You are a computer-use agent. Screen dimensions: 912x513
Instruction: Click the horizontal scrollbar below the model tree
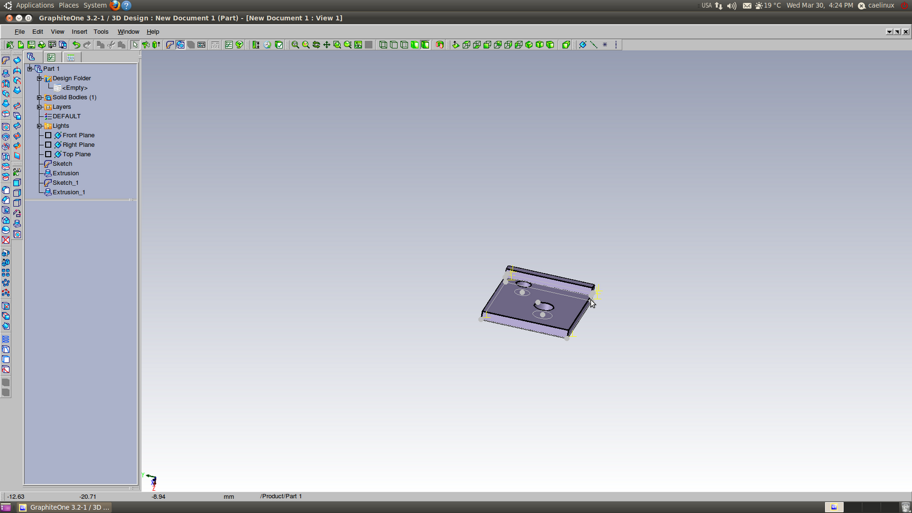(x=80, y=199)
